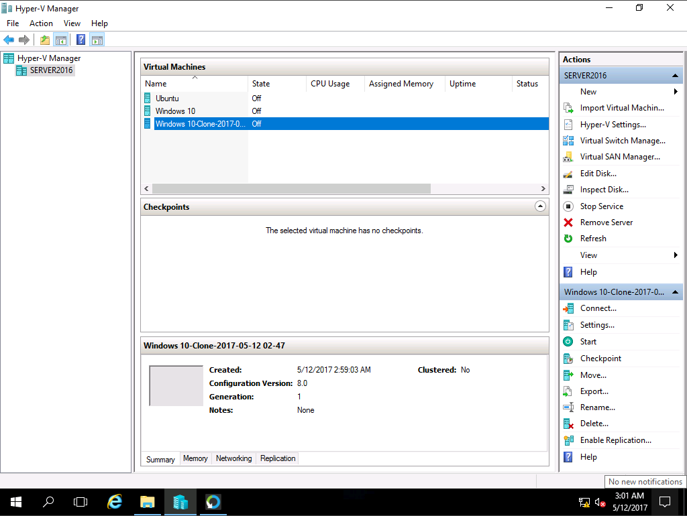
Task: Click the Connect icon in Actions
Action: pos(568,308)
